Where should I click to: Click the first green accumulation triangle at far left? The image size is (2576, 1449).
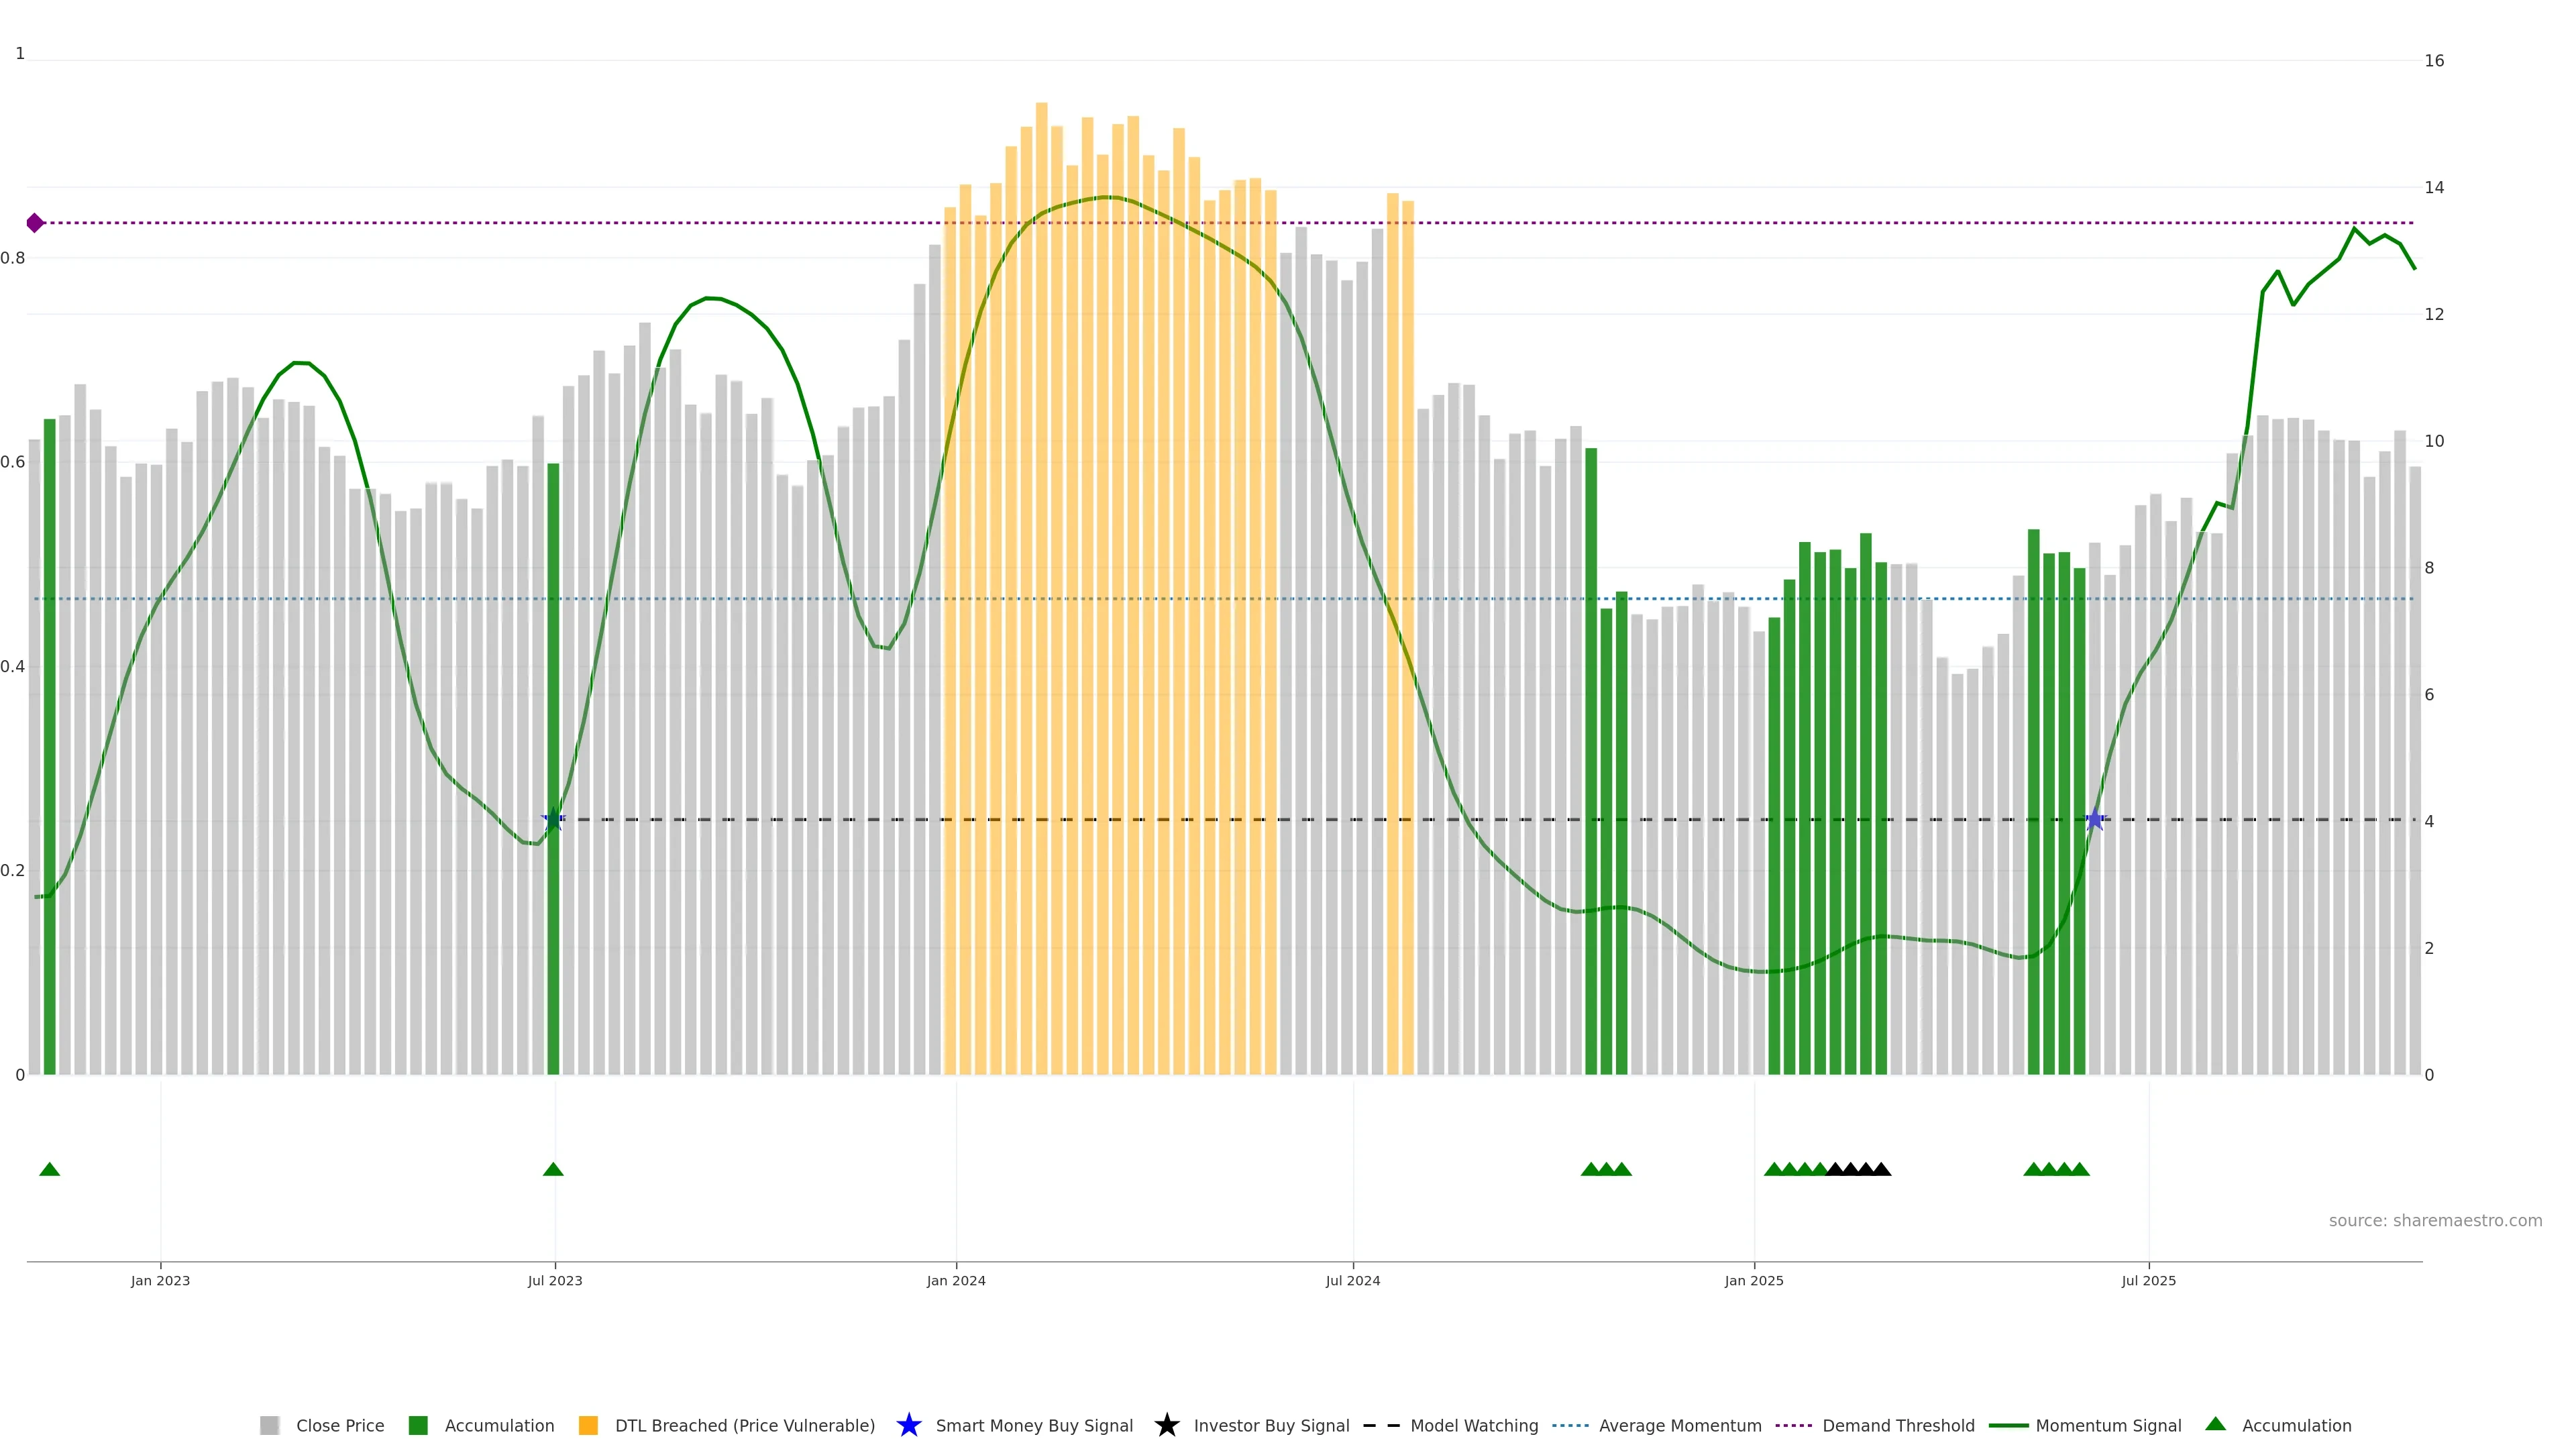click(49, 1169)
